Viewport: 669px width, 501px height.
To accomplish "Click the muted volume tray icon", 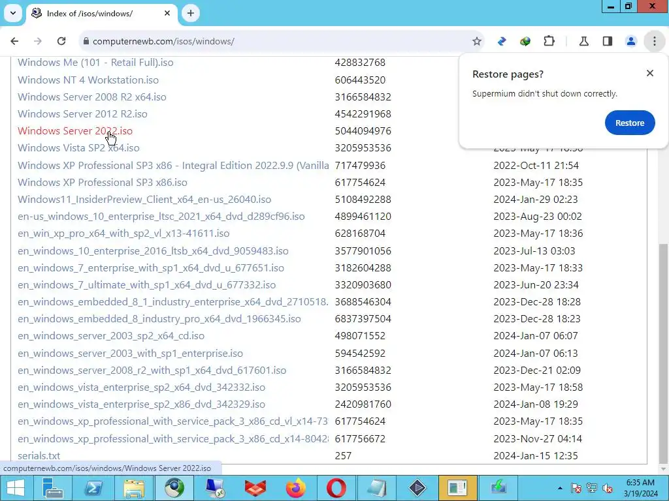I will coord(608,488).
